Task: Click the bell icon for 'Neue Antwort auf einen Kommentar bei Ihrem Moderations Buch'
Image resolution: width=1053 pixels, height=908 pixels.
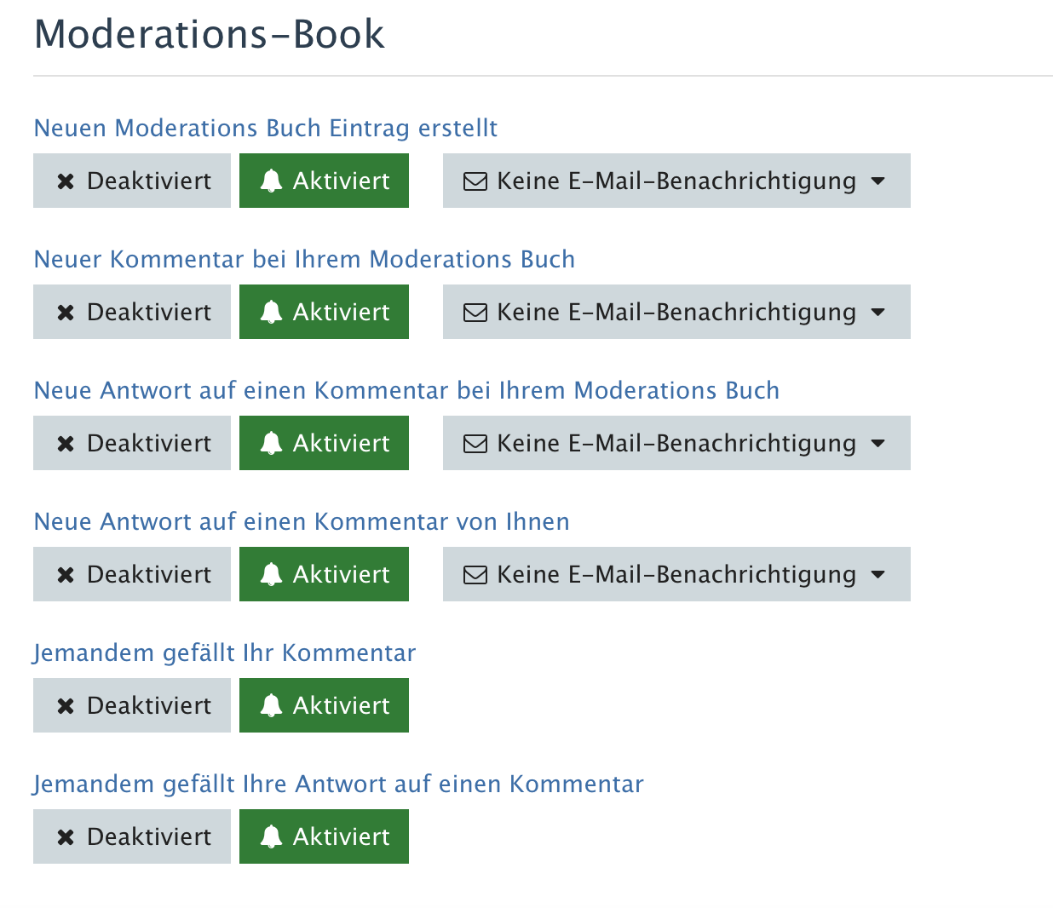Action: (x=271, y=443)
